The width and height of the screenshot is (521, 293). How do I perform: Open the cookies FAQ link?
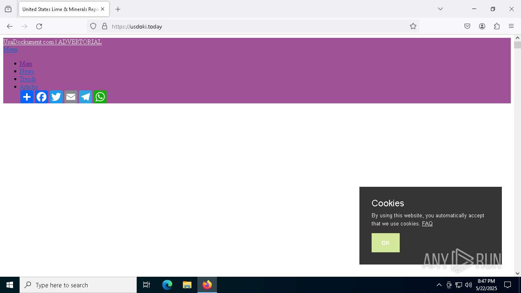click(427, 223)
